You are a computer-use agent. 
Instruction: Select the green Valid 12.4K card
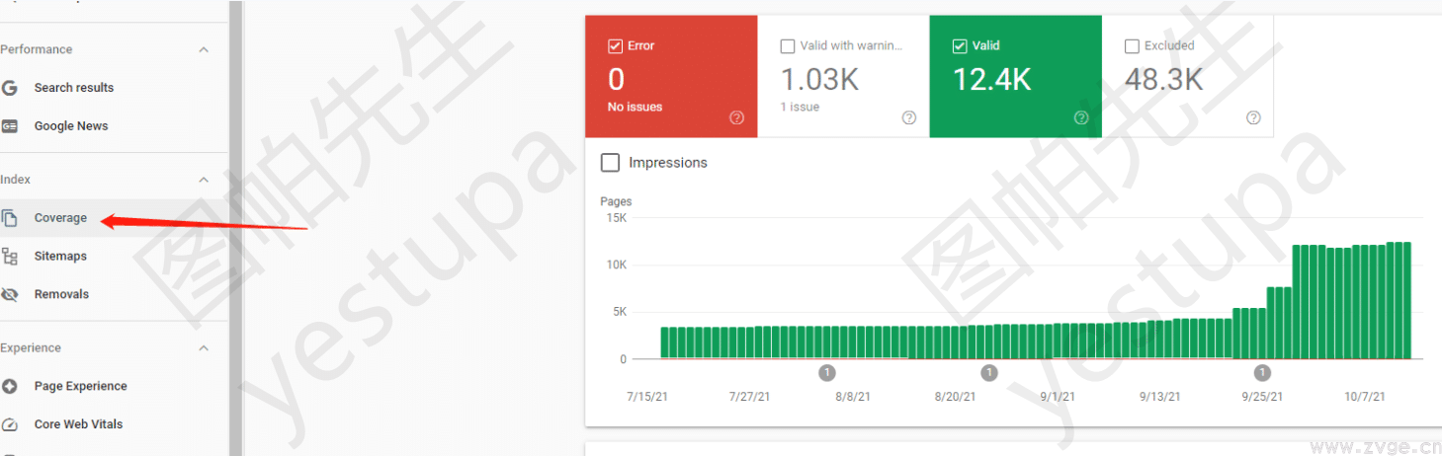point(1015,76)
